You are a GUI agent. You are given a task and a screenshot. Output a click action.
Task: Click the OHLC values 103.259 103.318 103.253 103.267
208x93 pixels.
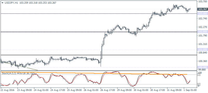coord(38,3)
